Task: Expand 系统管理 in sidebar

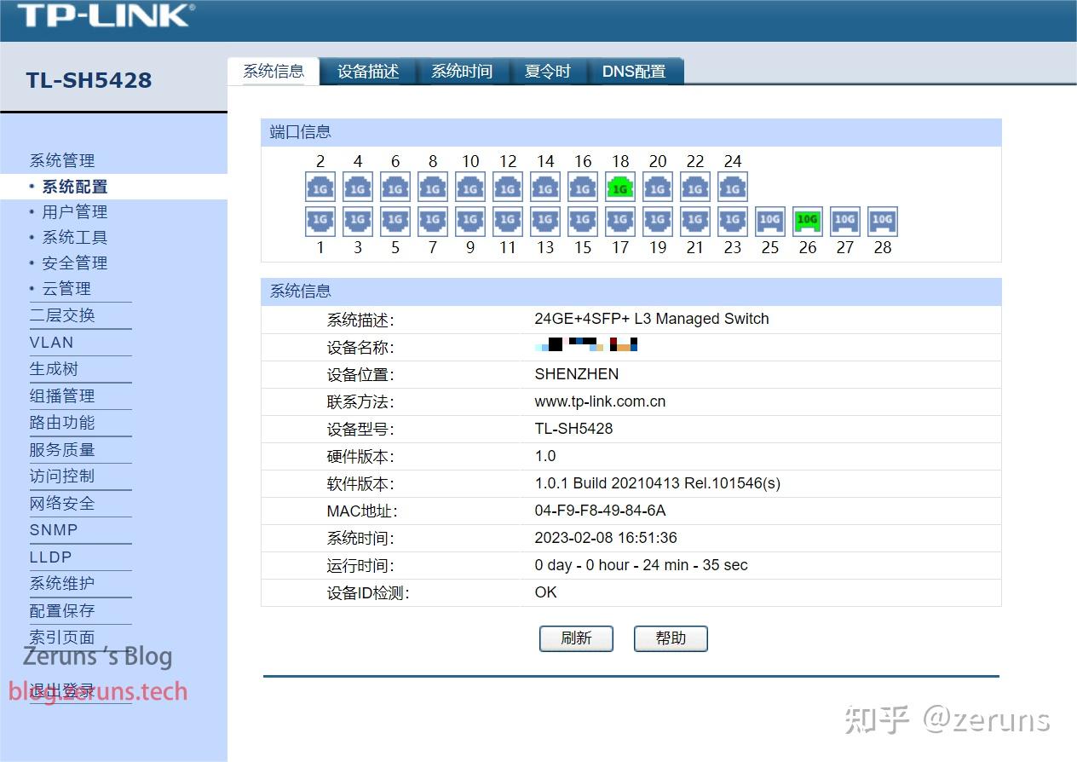Action: coord(62,160)
